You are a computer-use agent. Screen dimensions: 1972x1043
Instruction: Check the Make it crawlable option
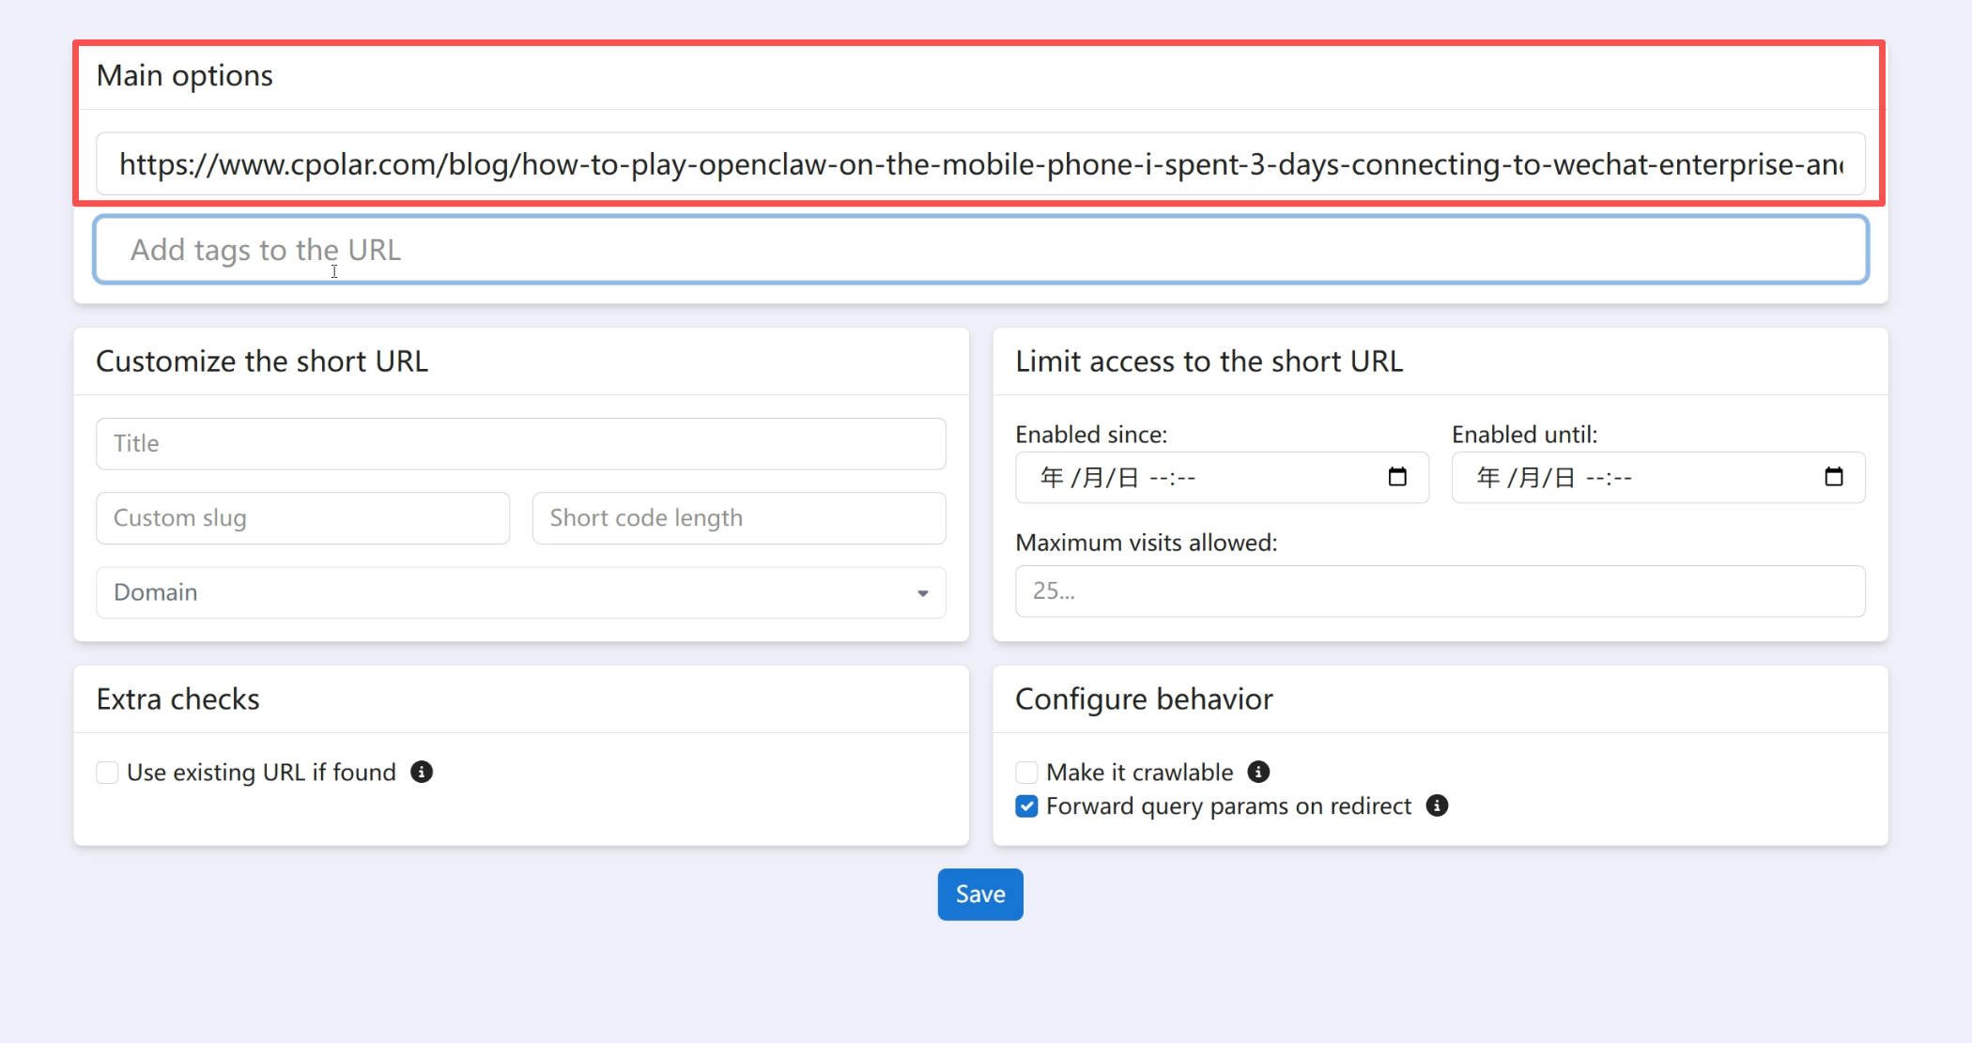(x=1026, y=773)
